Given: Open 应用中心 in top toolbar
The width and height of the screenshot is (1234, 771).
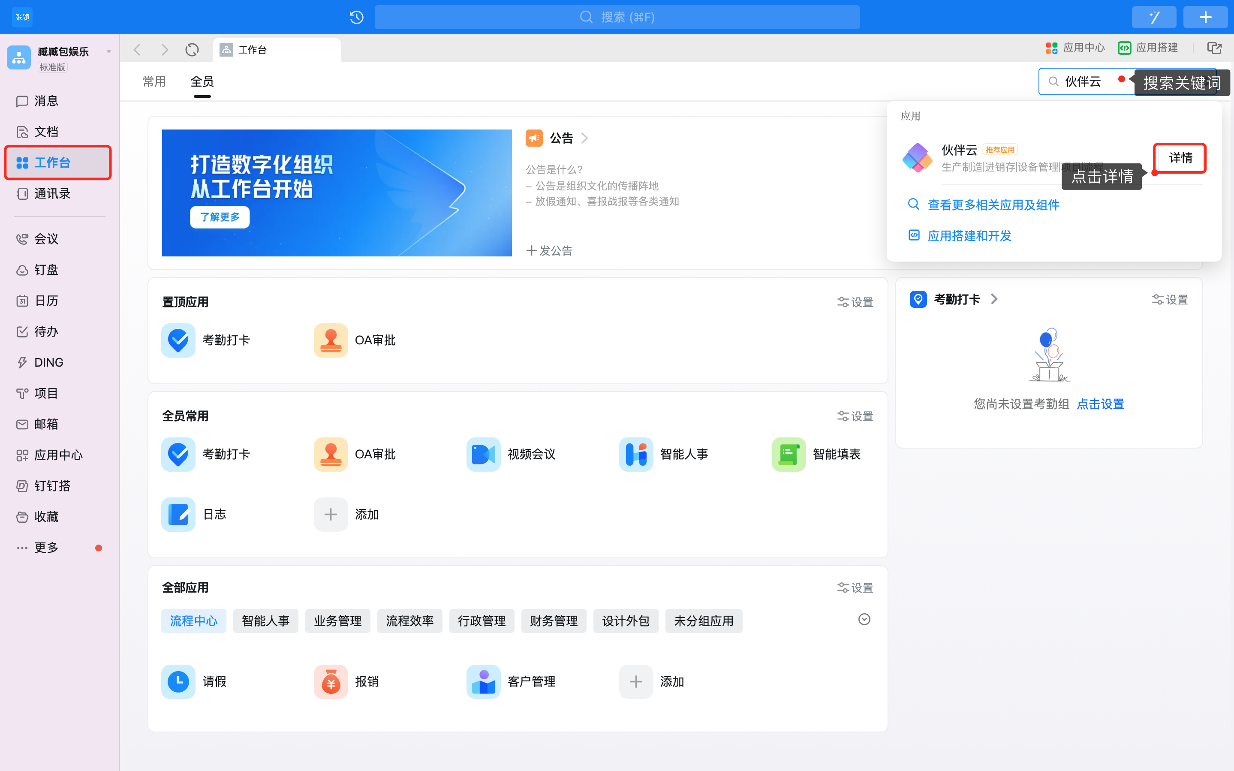Looking at the screenshot, I should (1075, 48).
